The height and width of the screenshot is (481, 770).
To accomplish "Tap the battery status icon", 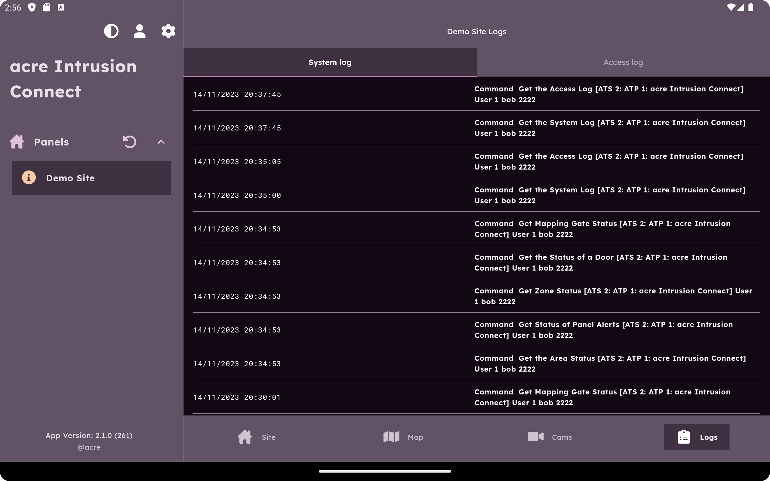I will coord(751,7).
